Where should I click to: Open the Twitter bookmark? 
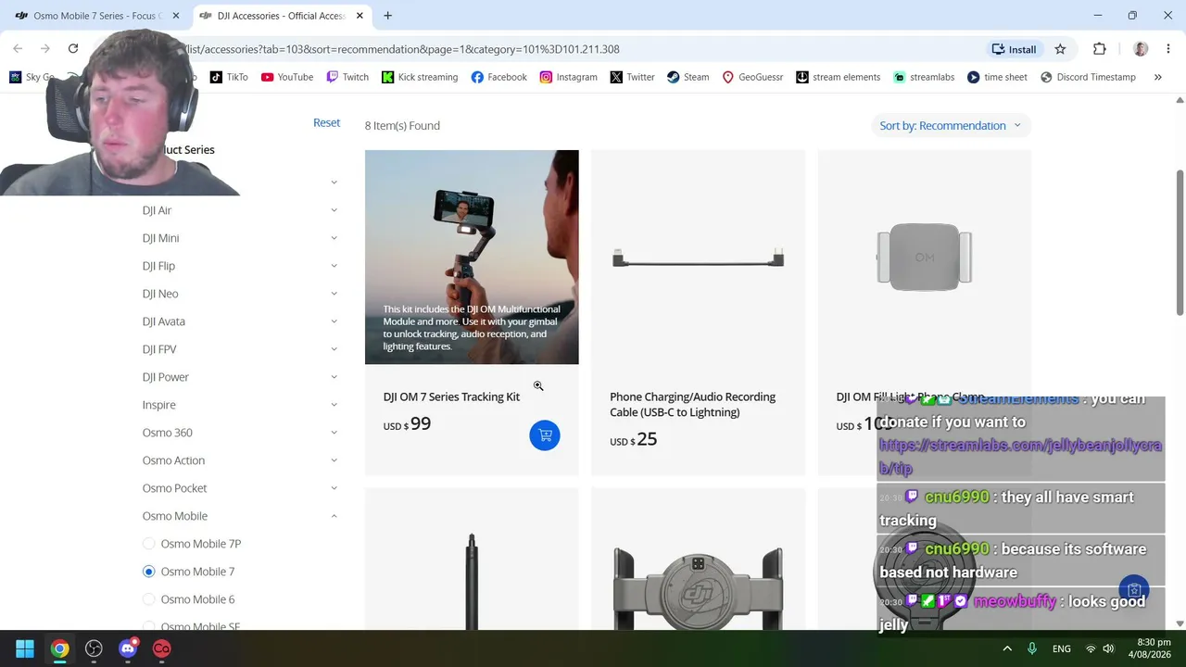pos(633,77)
